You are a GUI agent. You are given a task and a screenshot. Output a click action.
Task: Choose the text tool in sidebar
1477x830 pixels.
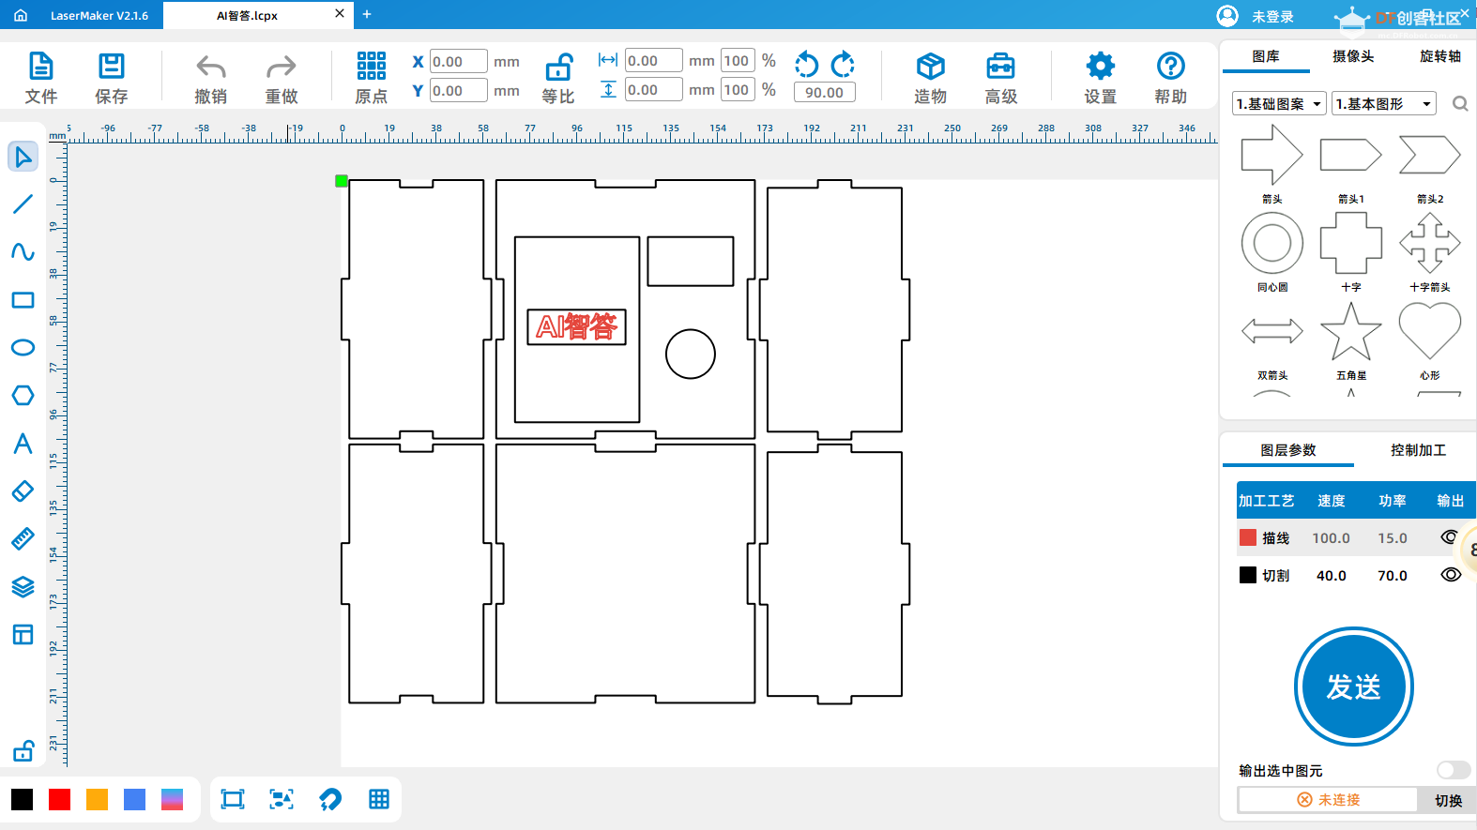pyautogui.click(x=23, y=444)
